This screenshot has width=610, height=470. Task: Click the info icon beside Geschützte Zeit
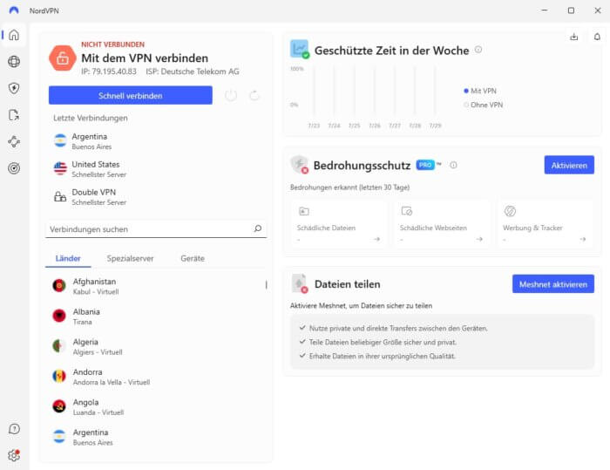[x=478, y=50]
